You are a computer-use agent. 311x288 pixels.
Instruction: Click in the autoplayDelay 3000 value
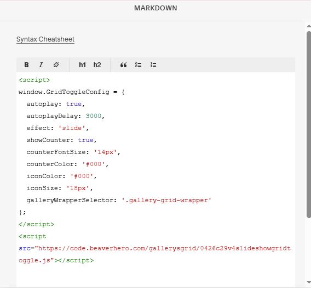pos(94,116)
